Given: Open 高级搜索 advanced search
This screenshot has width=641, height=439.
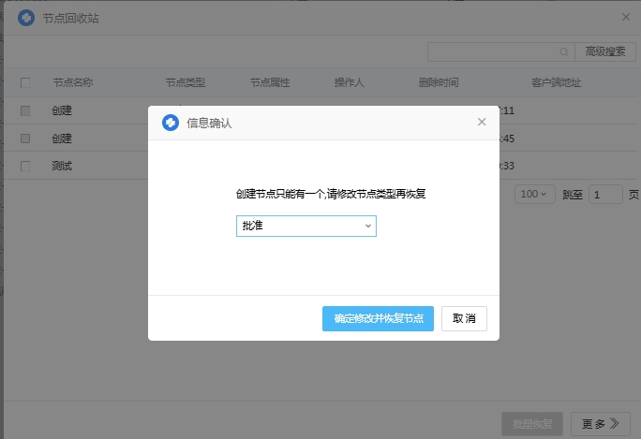Looking at the screenshot, I should 604,51.
